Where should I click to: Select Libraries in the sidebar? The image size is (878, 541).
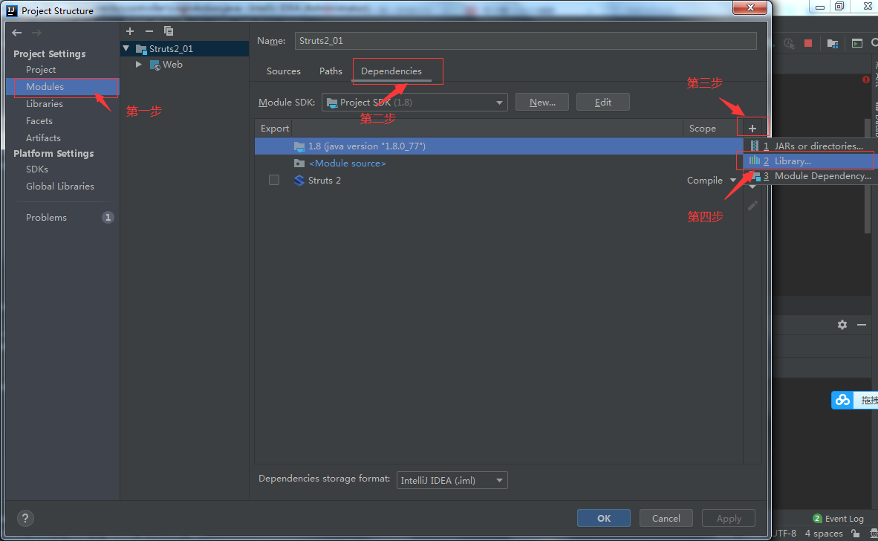click(x=45, y=103)
